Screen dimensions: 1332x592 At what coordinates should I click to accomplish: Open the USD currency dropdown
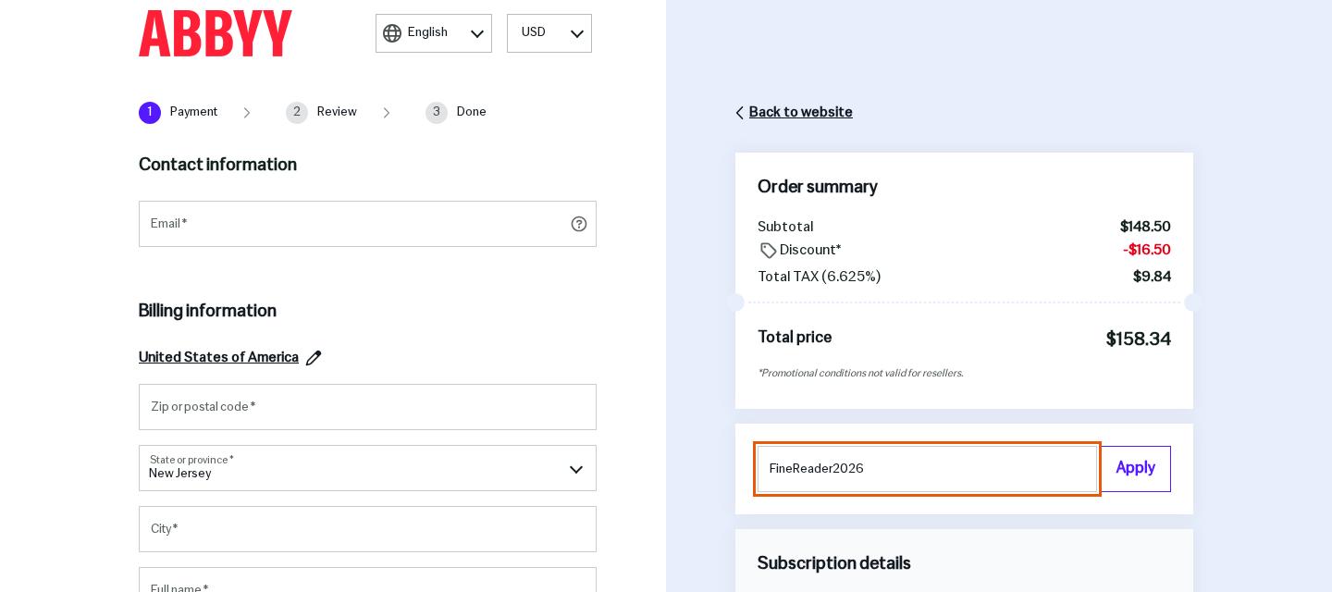click(x=549, y=33)
